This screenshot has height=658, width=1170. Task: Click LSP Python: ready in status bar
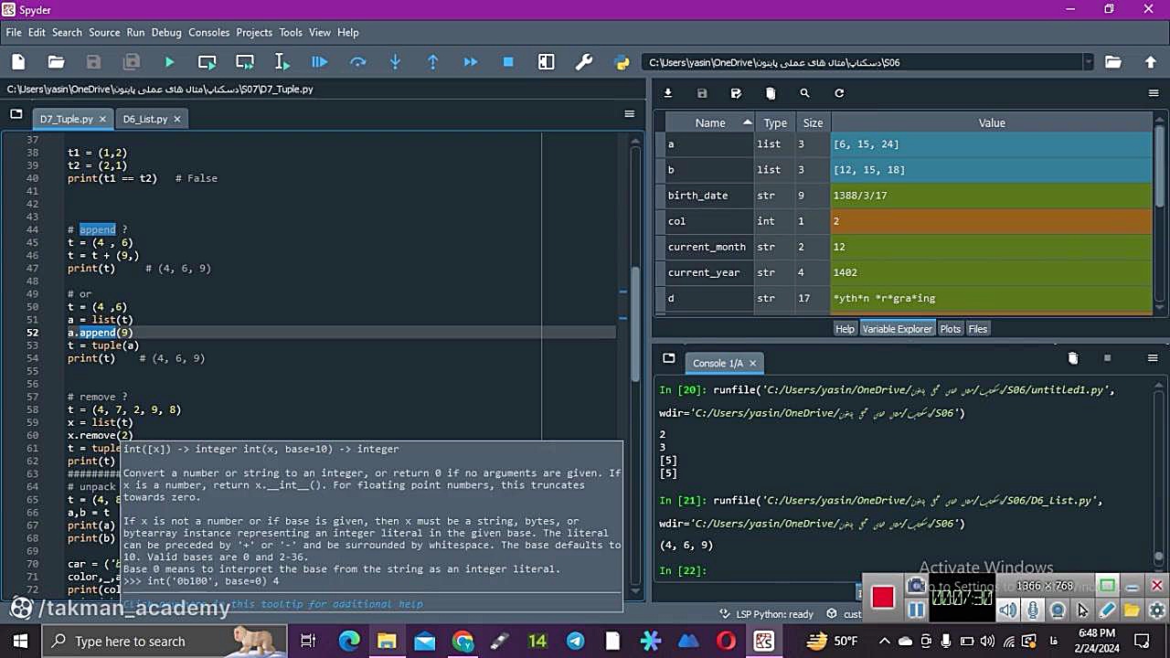(x=766, y=614)
